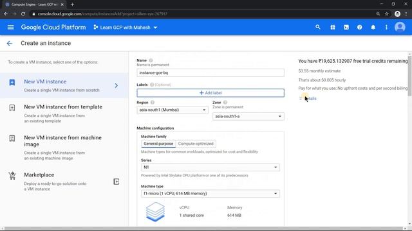Click the Name input field instance-gce-bq
The height and width of the screenshot is (231, 412).
point(211,73)
